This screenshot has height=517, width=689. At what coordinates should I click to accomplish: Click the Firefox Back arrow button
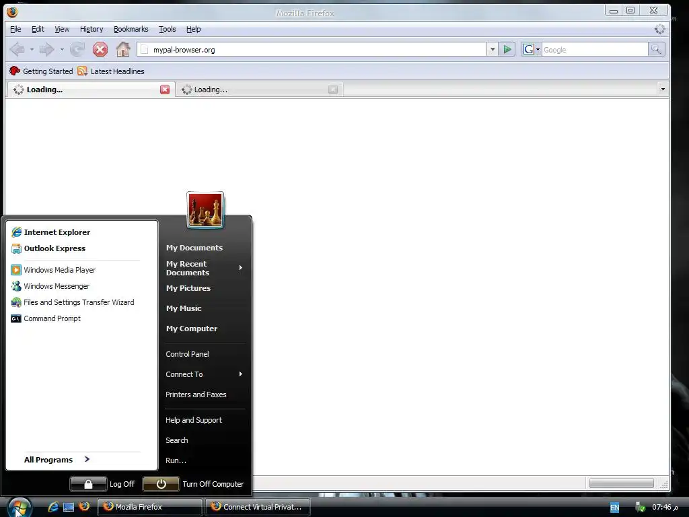pyautogui.click(x=17, y=49)
